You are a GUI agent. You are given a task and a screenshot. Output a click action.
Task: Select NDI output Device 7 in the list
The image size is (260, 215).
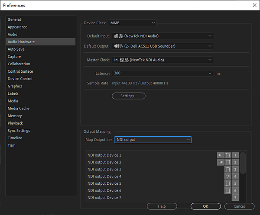tap(104, 198)
